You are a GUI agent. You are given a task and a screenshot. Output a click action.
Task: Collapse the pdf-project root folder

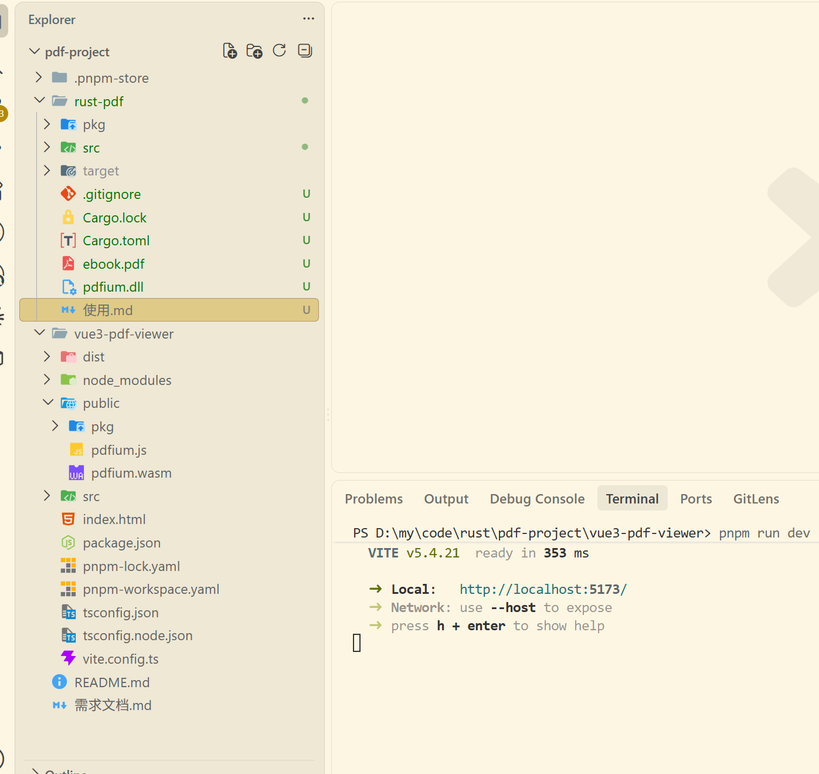(35, 52)
